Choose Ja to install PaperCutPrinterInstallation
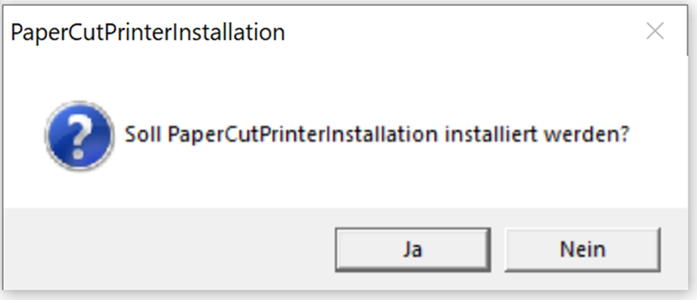Image resolution: width=697 pixels, height=300 pixels. (412, 249)
